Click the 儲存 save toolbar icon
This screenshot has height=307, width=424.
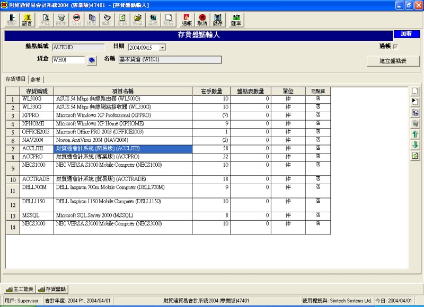(218, 20)
